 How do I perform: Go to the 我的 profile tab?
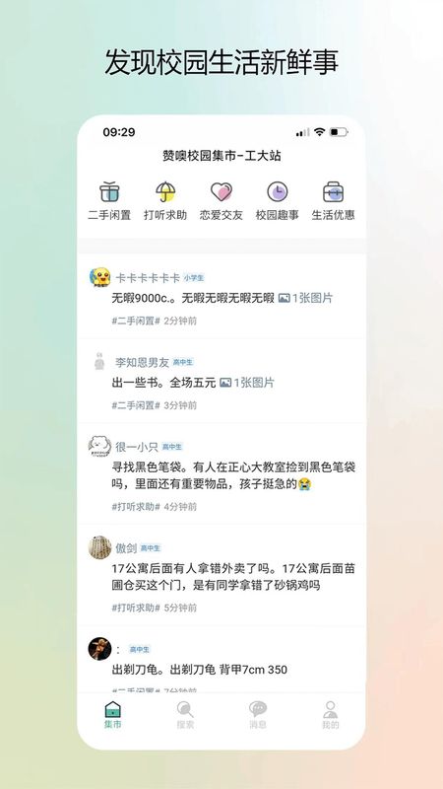point(330,715)
